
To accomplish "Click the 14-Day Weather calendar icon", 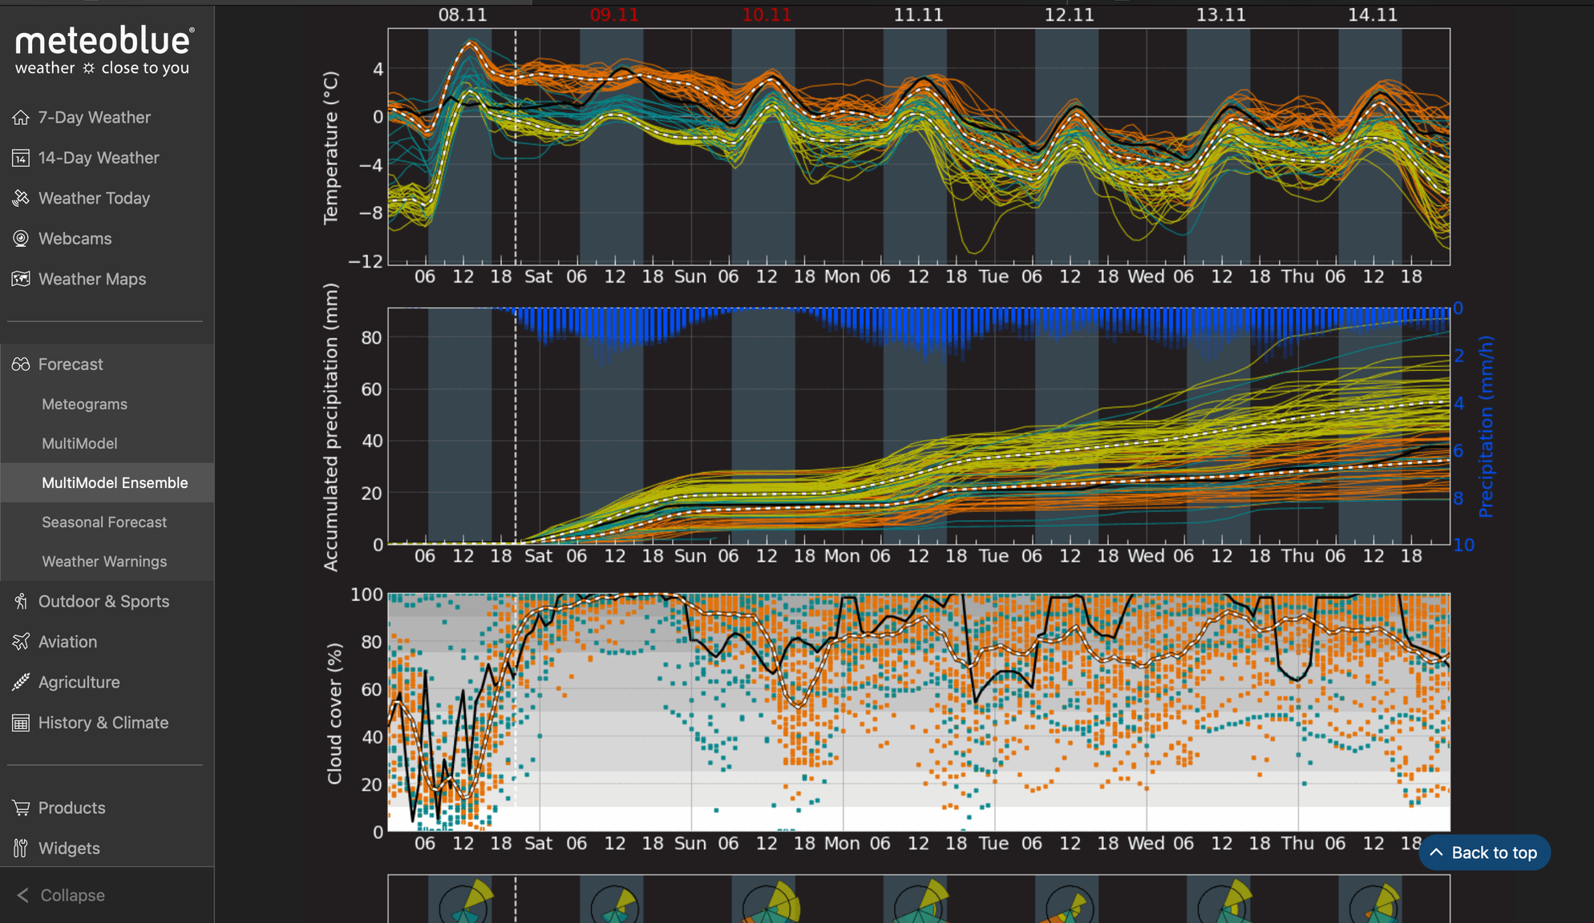I will click(x=21, y=158).
